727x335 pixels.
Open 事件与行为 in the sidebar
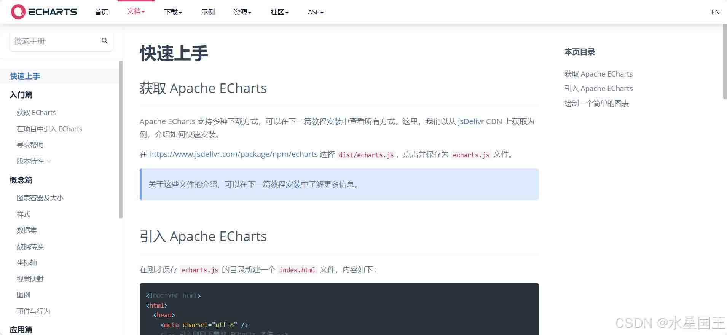pyautogui.click(x=33, y=311)
